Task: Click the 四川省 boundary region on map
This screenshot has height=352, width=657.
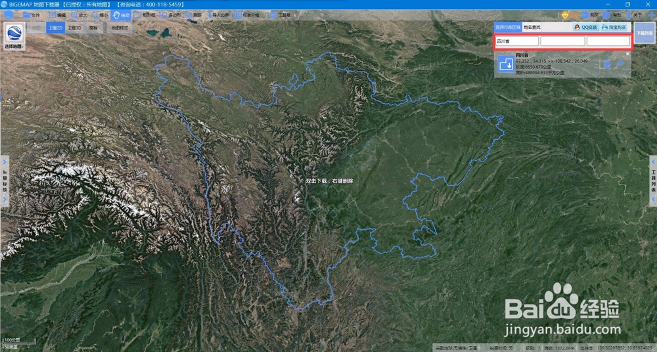Action: [330, 181]
